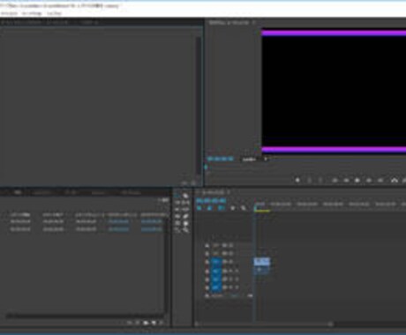Viewport: 406px width, 335px height.
Task: Click Go to Out point button
Action: pyautogui.click(x=380, y=180)
